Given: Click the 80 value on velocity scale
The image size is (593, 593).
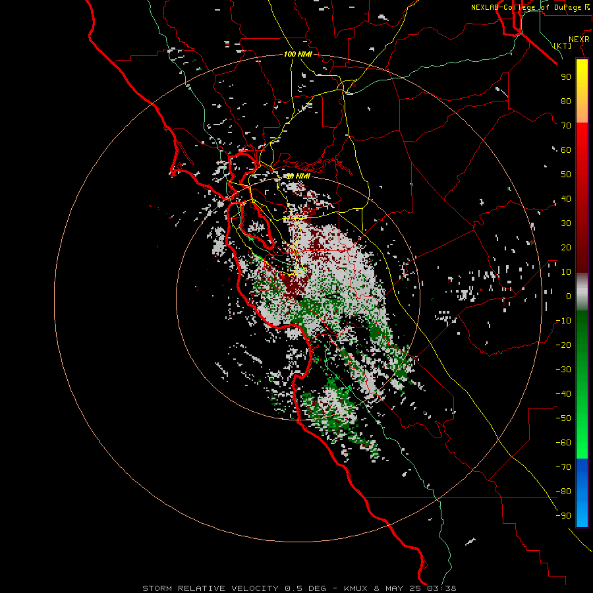Looking at the screenshot, I should (x=566, y=101).
